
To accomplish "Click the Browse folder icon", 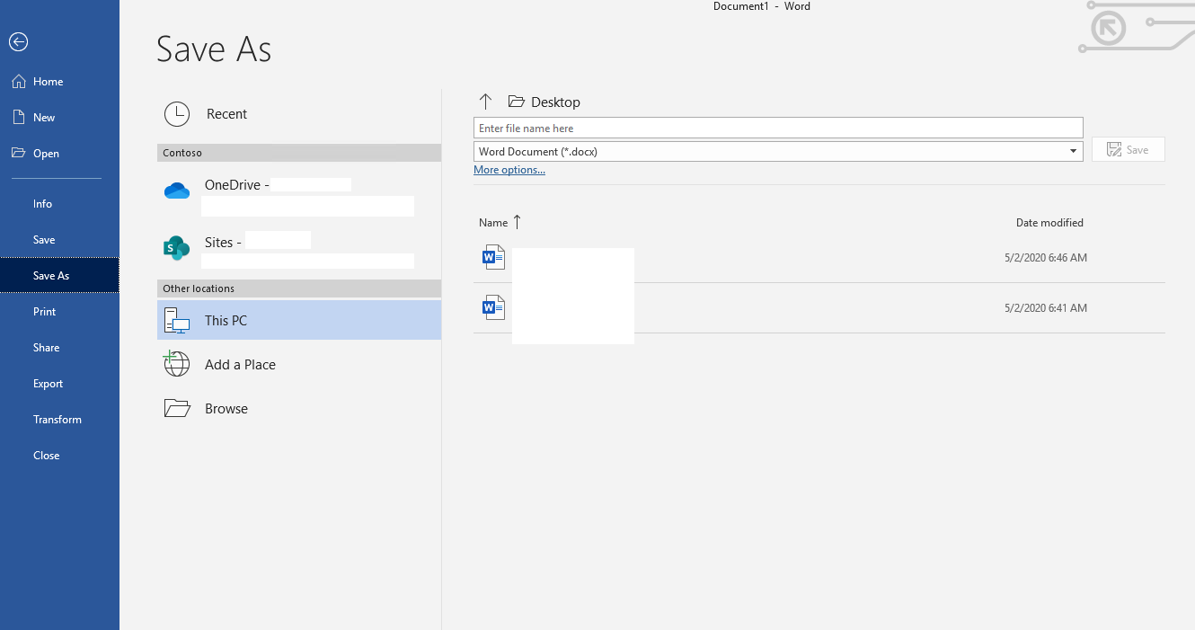I will click(x=177, y=408).
